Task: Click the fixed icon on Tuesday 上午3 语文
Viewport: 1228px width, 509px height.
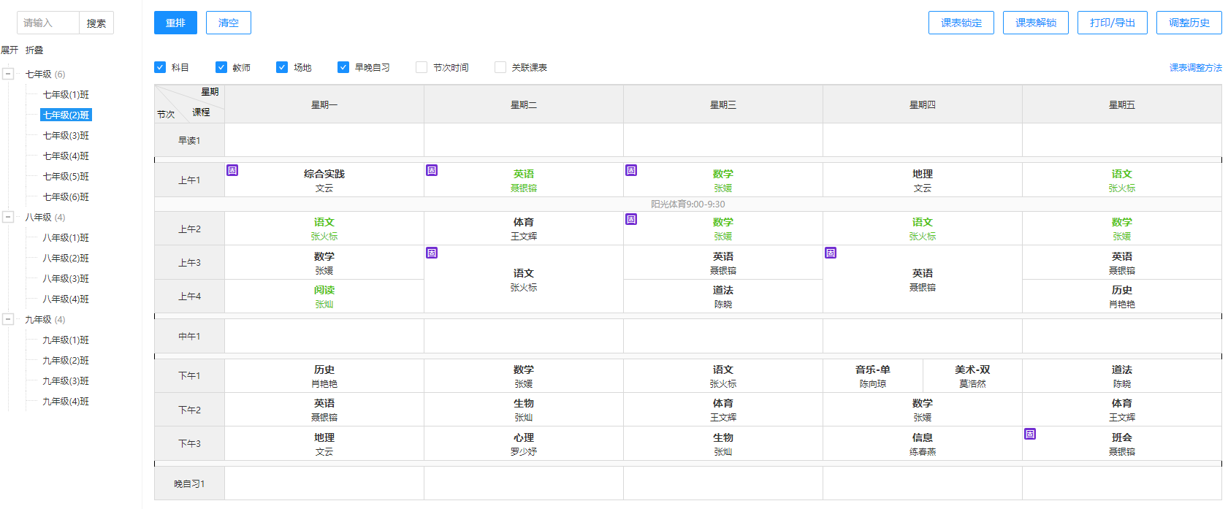Action: [x=432, y=253]
